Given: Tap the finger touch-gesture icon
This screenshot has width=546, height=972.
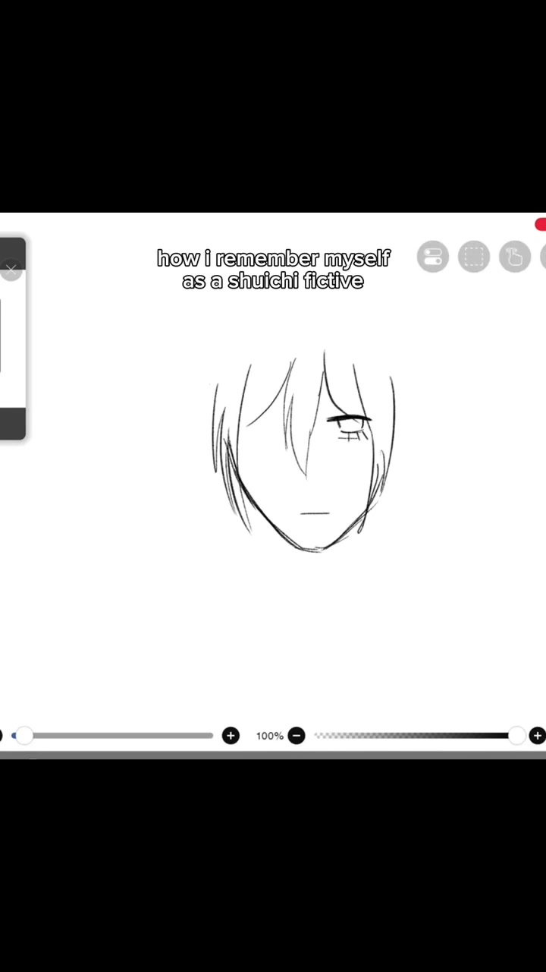Looking at the screenshot, I should click(515, 257).
